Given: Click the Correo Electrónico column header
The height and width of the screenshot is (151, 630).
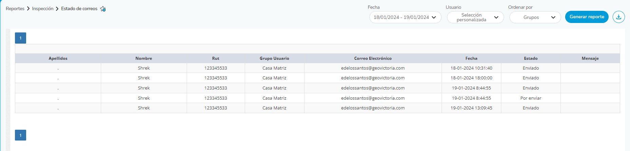Looking at the screenshot, I should coord(373,58).
